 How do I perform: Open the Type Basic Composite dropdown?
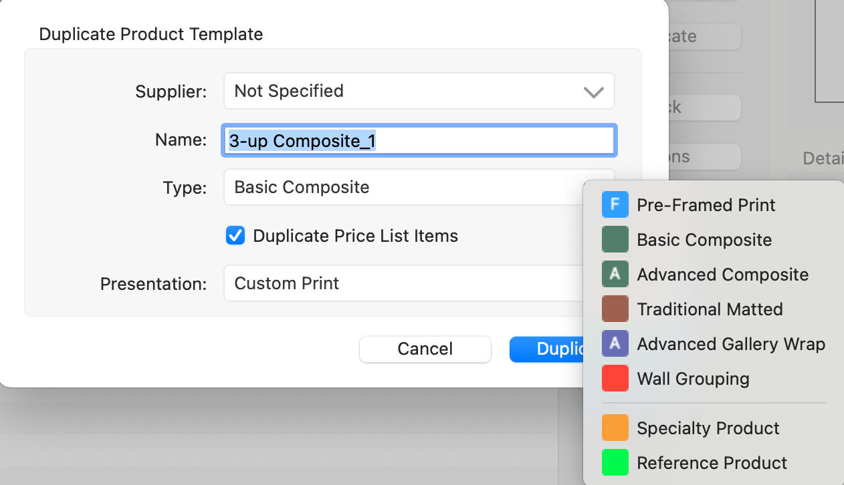pos(401,188)
